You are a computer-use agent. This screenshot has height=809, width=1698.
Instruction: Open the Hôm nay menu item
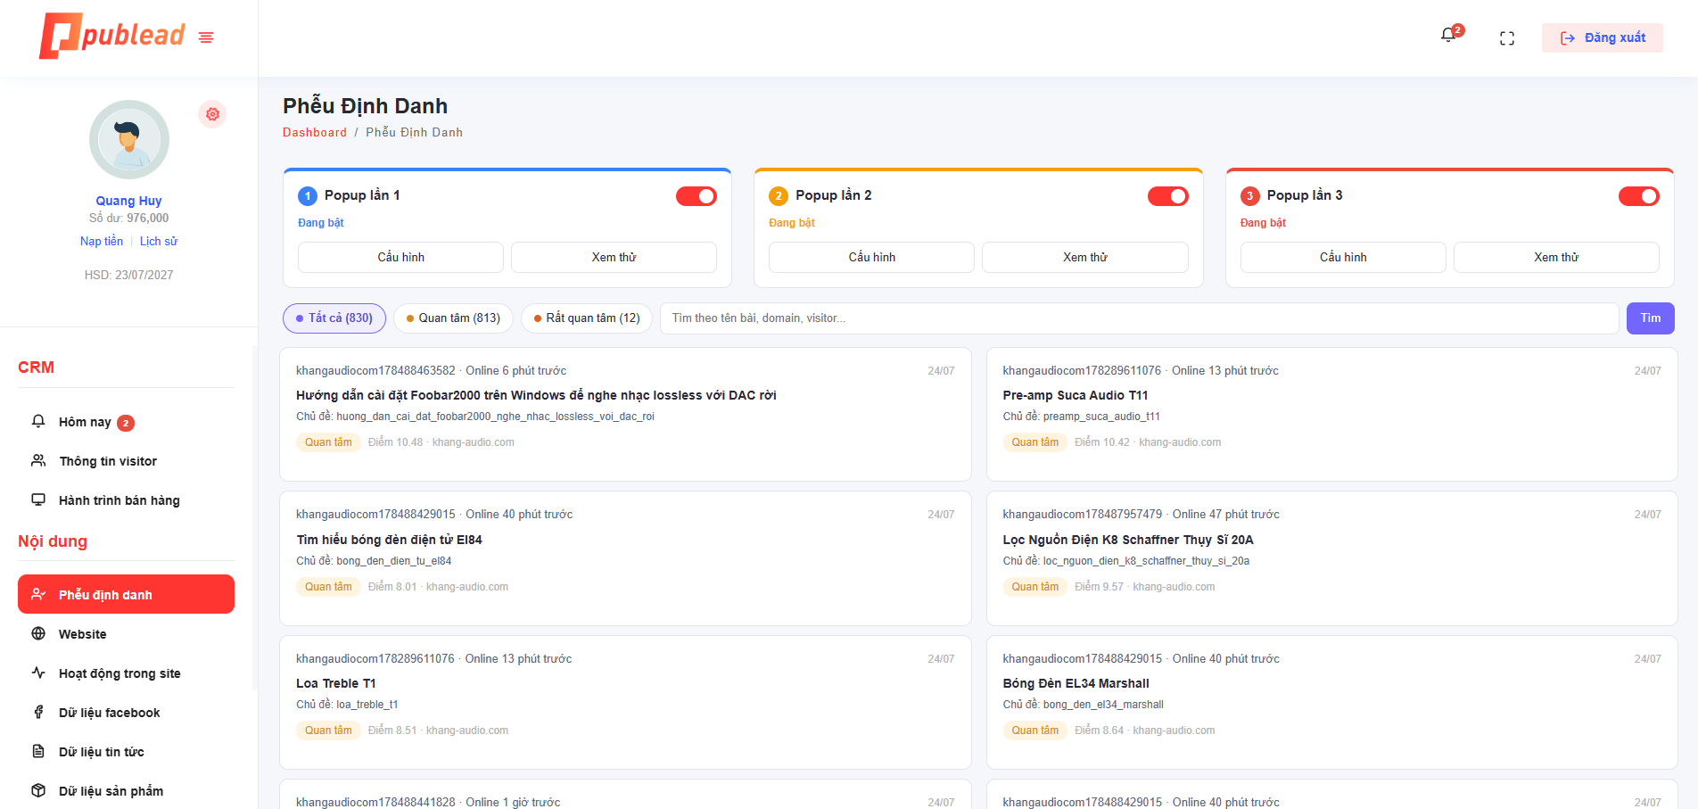(x=126, y=422)
